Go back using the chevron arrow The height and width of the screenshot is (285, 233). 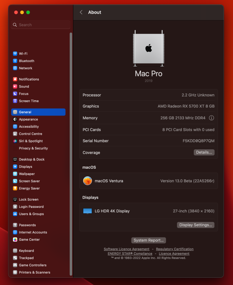click(x=81, y=12)
